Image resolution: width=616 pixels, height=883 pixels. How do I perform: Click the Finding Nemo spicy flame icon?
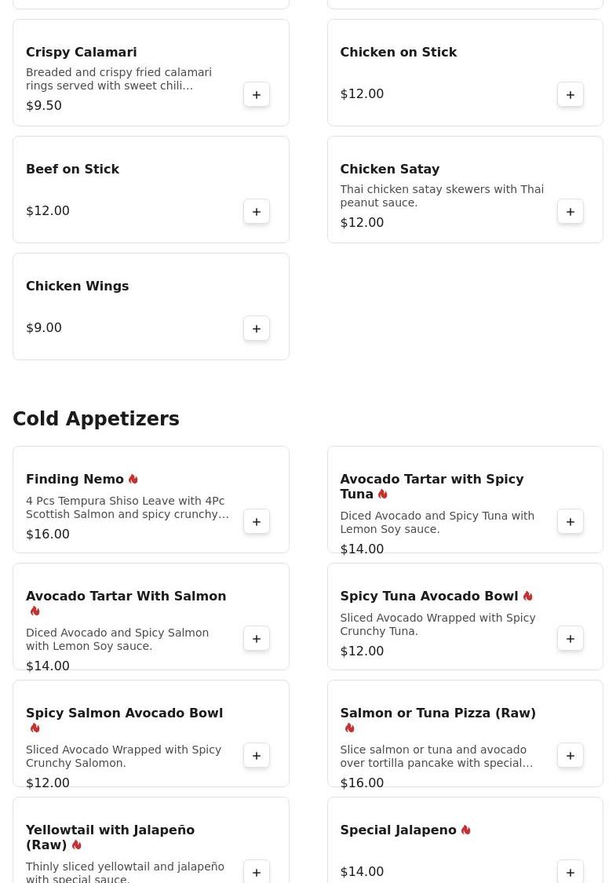[133, 479]
